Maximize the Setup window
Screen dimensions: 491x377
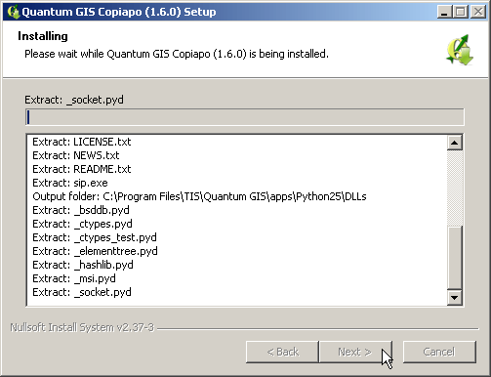461,12
